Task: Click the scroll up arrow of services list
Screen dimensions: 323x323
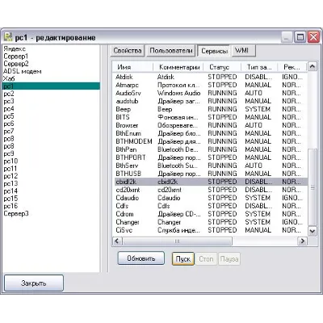Action: click(x=313, y=66)
